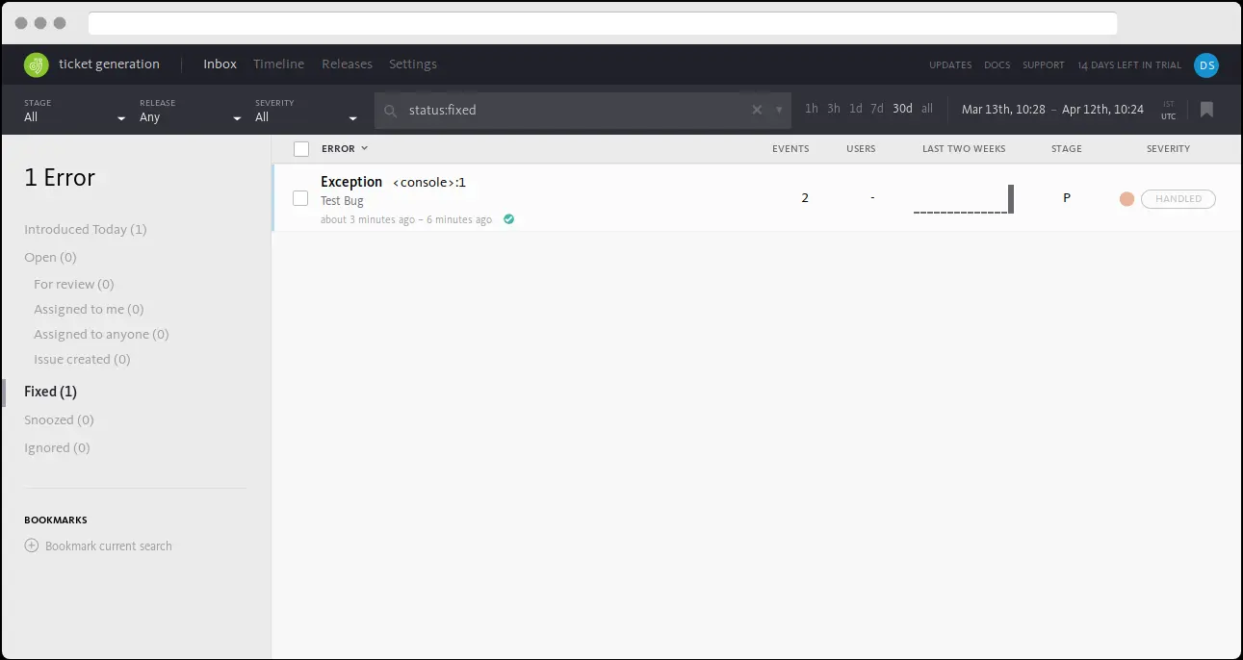Click the Stage column header
The image size is (1243, 660).
coord(1067,149)
